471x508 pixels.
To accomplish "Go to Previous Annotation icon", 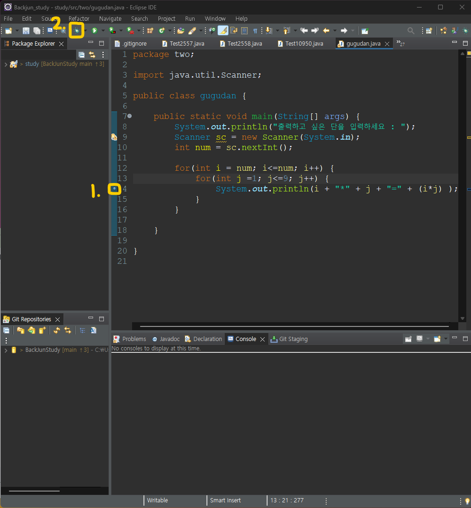I will [x=286, y=31].
